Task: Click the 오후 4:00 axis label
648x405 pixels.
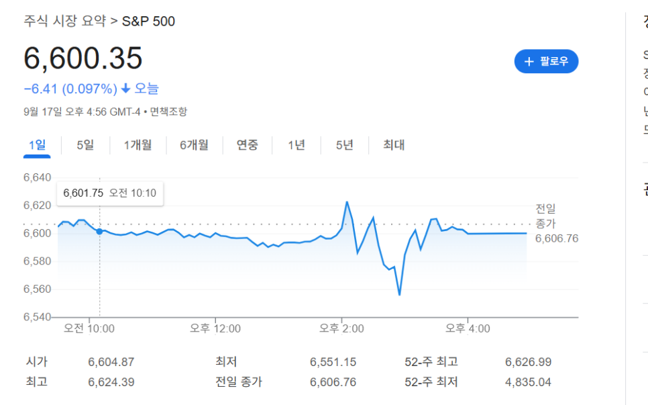Action: [468, 328]
